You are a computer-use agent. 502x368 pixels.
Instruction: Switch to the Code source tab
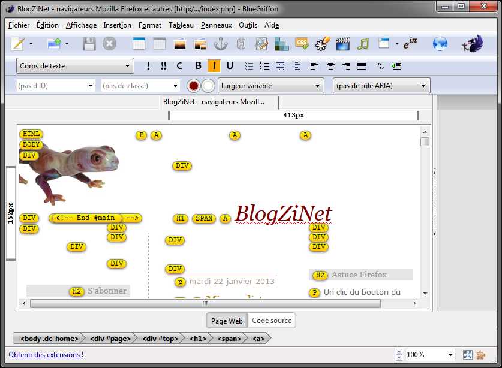(272, 321)
